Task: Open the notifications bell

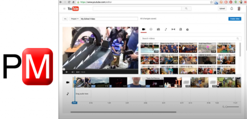Action: (232, 8)
